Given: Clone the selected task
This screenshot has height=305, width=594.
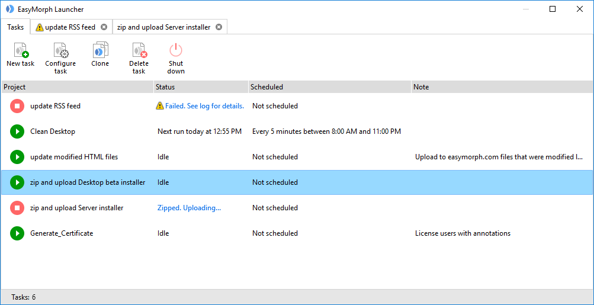Looking at the screenshot, I should click(x=100, y=55).
